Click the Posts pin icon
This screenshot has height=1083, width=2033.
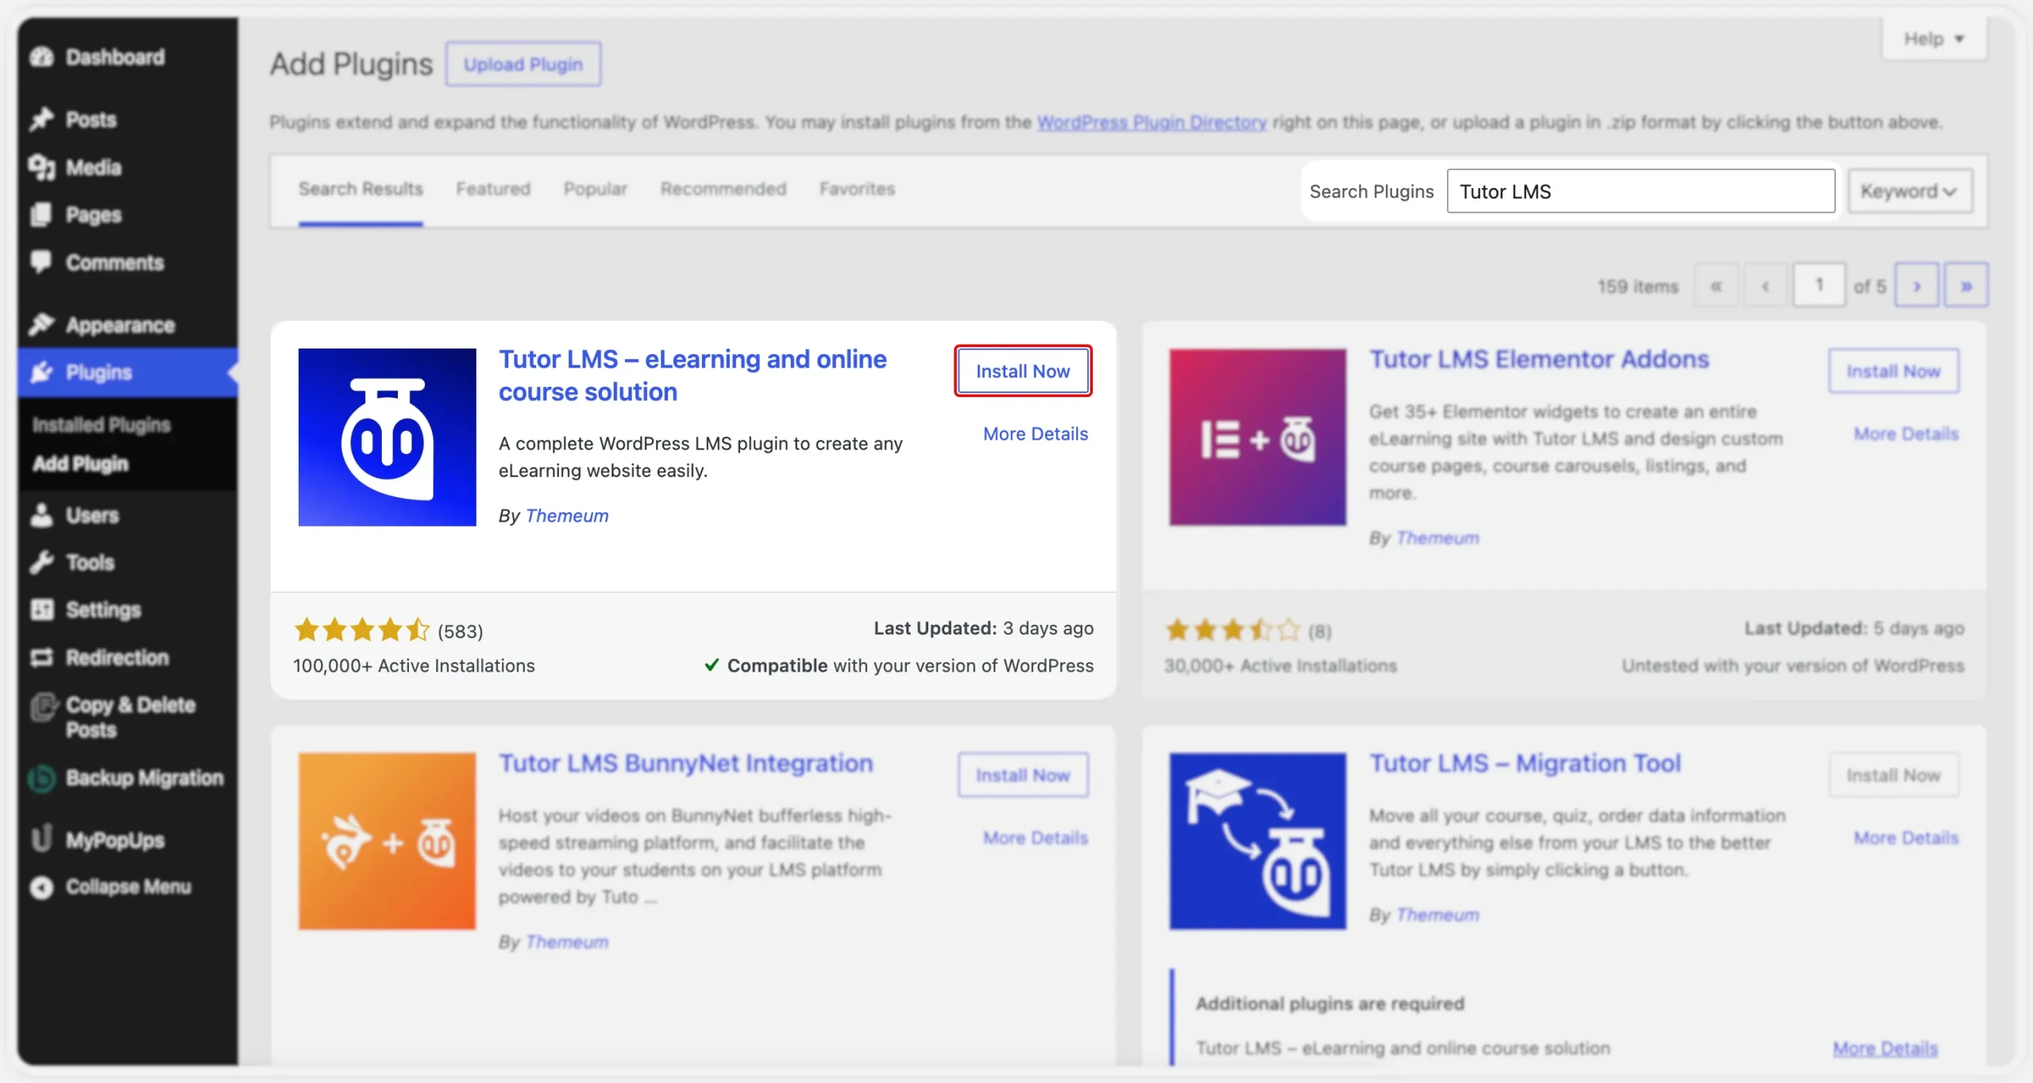[x=41, y=119]
